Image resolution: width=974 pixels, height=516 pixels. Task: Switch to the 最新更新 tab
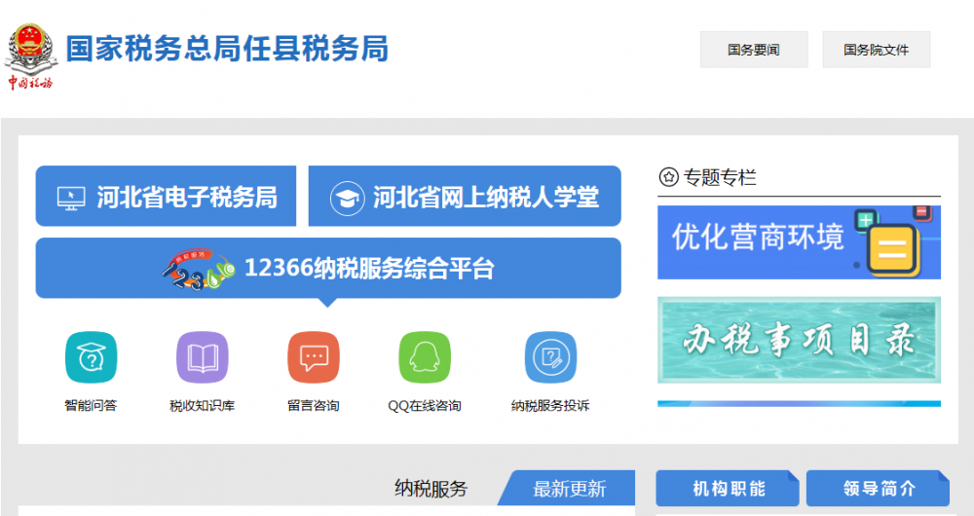[570, 489]
